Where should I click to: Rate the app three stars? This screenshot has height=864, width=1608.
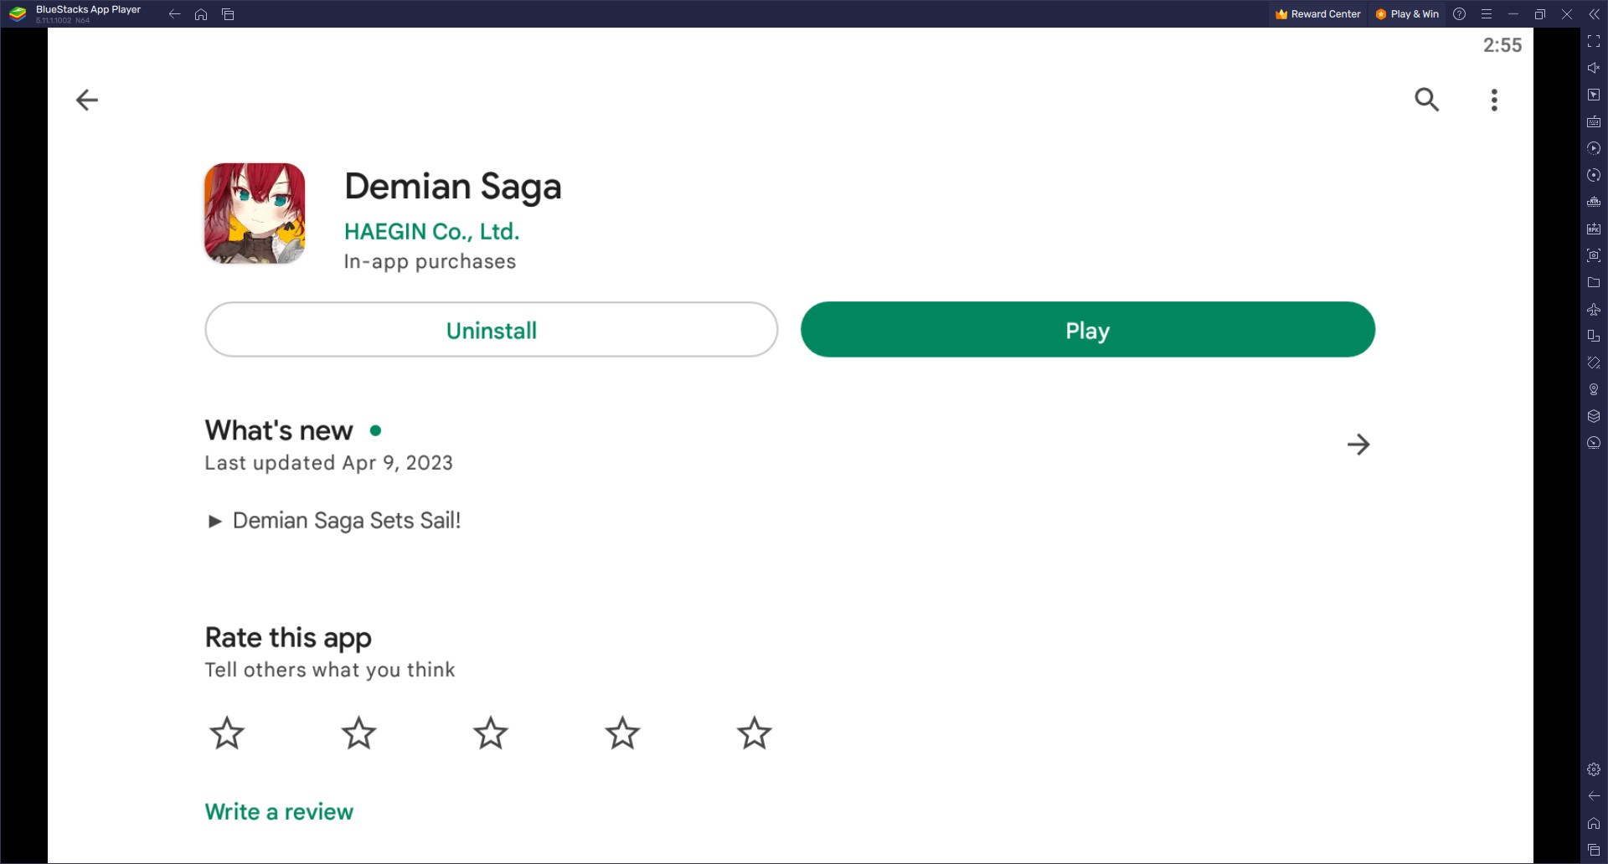(491, 733)
